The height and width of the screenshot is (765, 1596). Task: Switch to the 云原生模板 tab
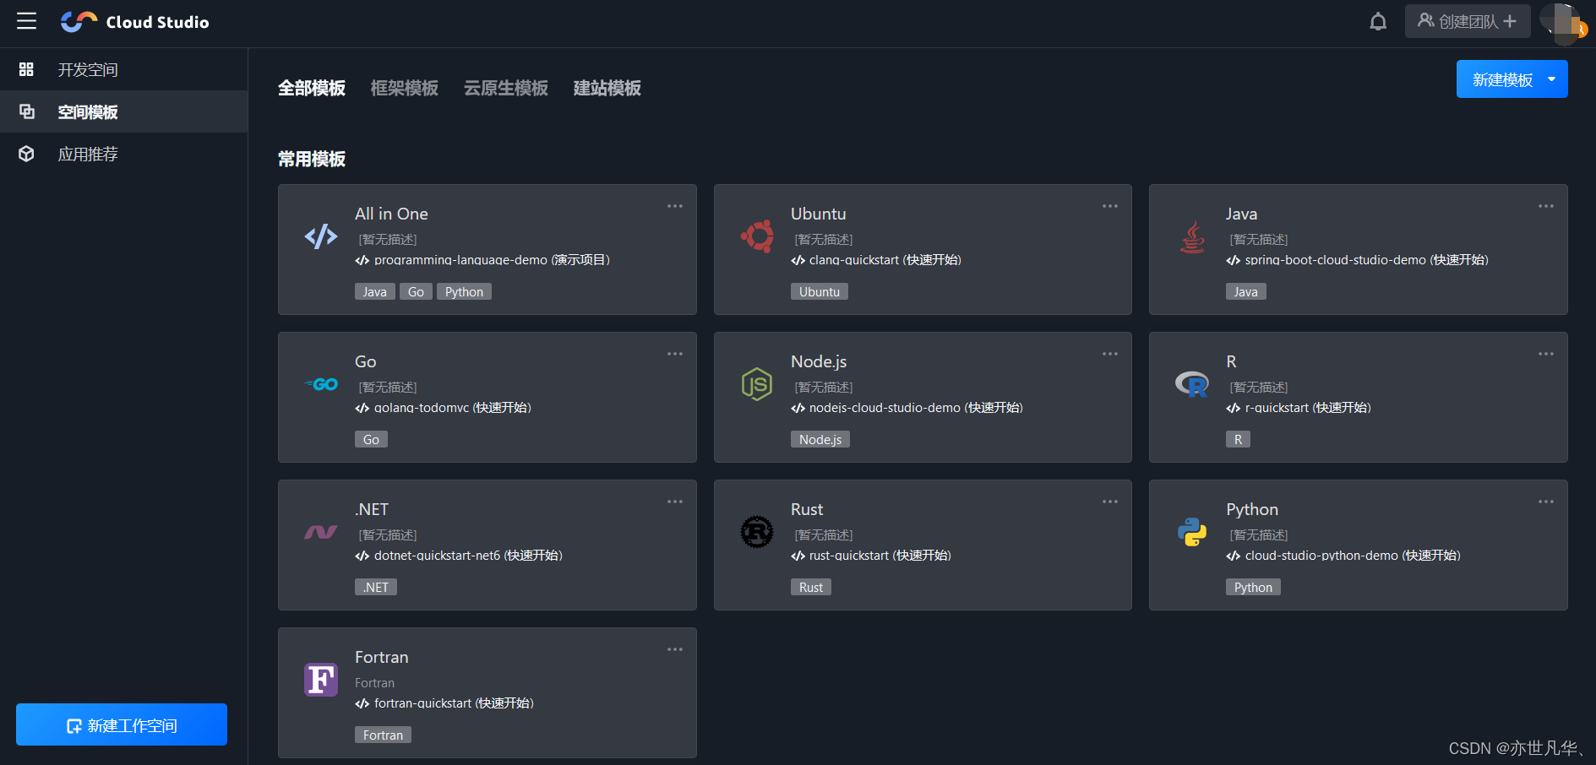tap(506, 88)
